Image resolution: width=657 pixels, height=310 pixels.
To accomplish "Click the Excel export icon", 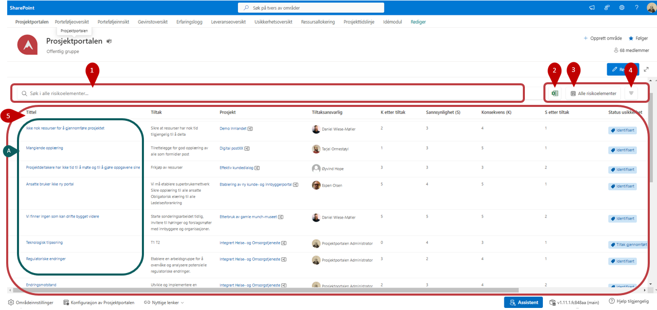I will pos(555,94).
